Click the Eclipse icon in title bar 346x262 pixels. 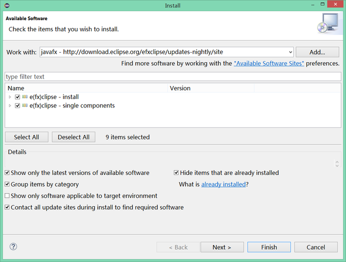[x=7, y=5]
